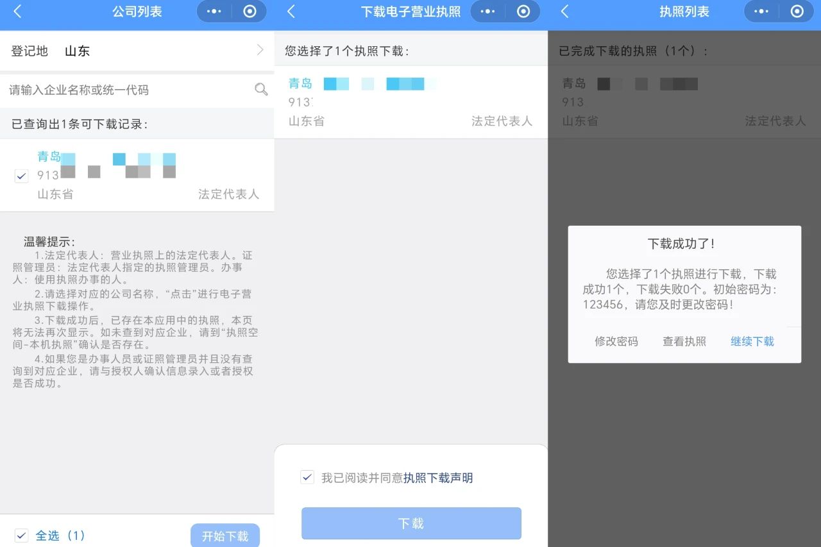Open the 执照下载声明 link
This screenshot has width=821, height=547.
pyautogui.click(x=438, y=478)
